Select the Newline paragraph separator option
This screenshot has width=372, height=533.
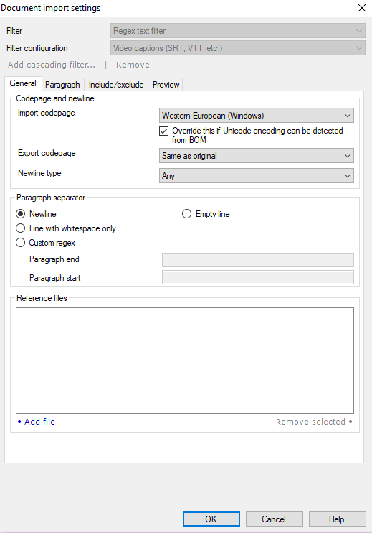20,214
